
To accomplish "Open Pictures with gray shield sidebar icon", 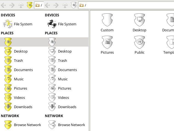I will click(60, 88).
